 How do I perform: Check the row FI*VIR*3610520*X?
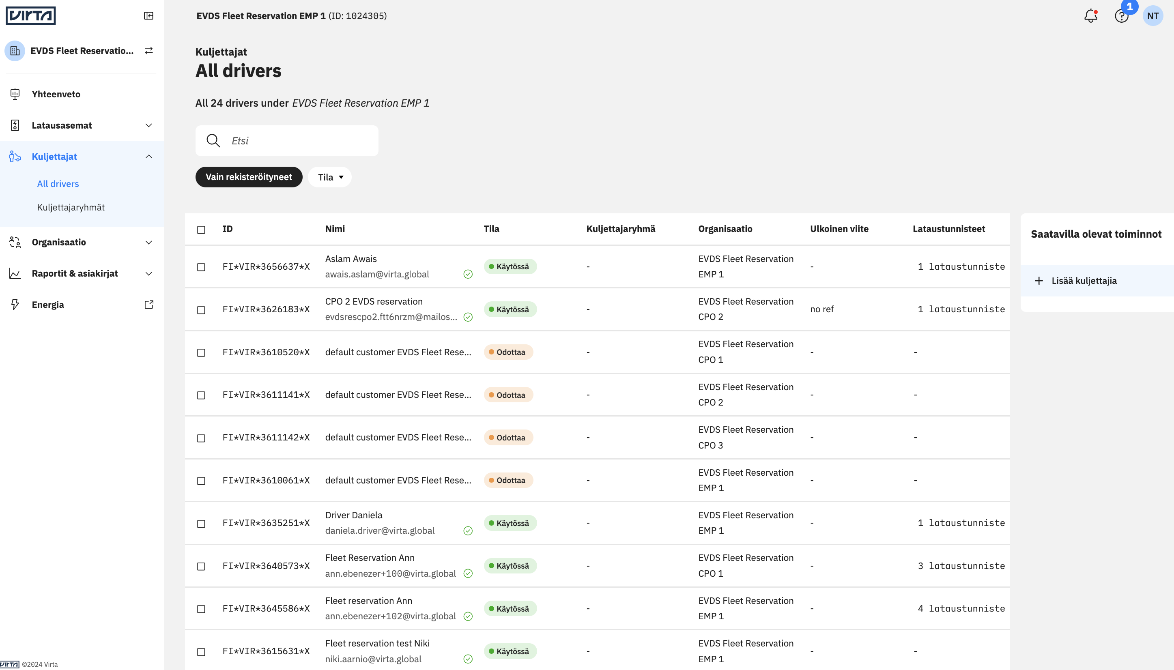pos(201,352)
